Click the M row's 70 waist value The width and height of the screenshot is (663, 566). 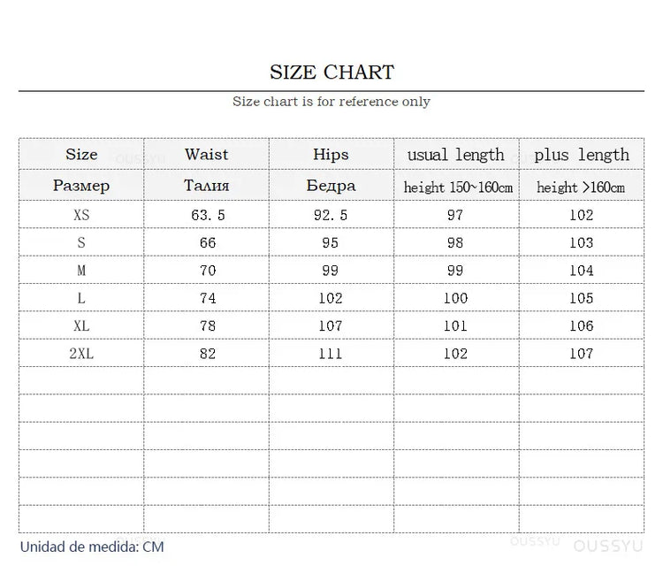click(x=207, y=271)
